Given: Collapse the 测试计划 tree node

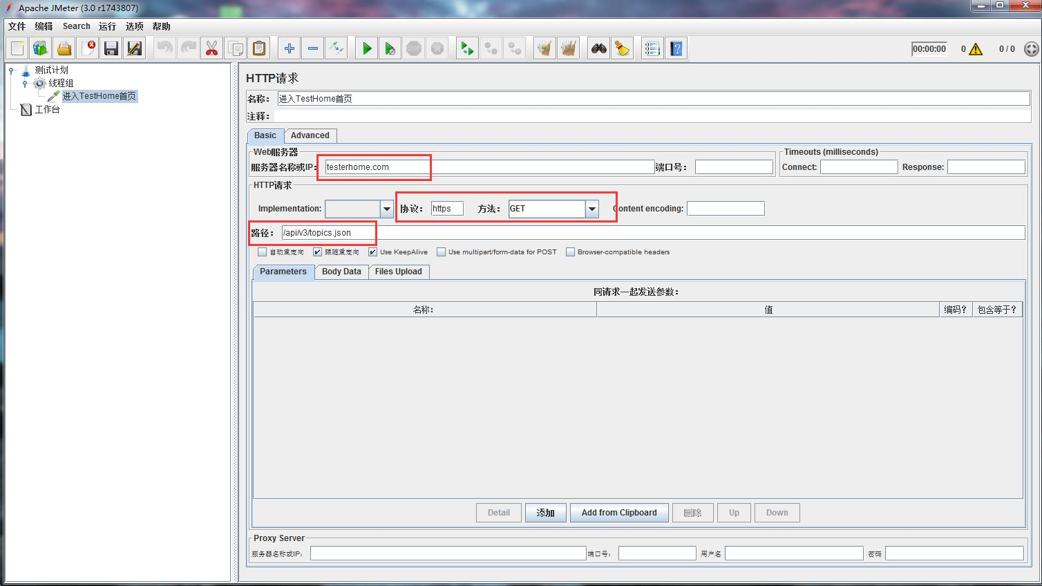Looking at the screenshot, I should pos(12,70).
